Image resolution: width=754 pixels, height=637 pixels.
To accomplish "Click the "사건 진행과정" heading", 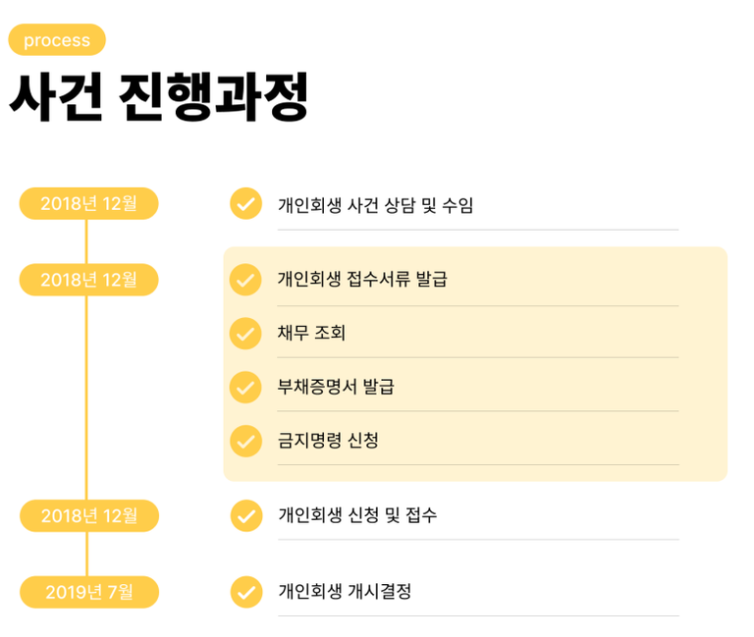I will pos(159,98).
